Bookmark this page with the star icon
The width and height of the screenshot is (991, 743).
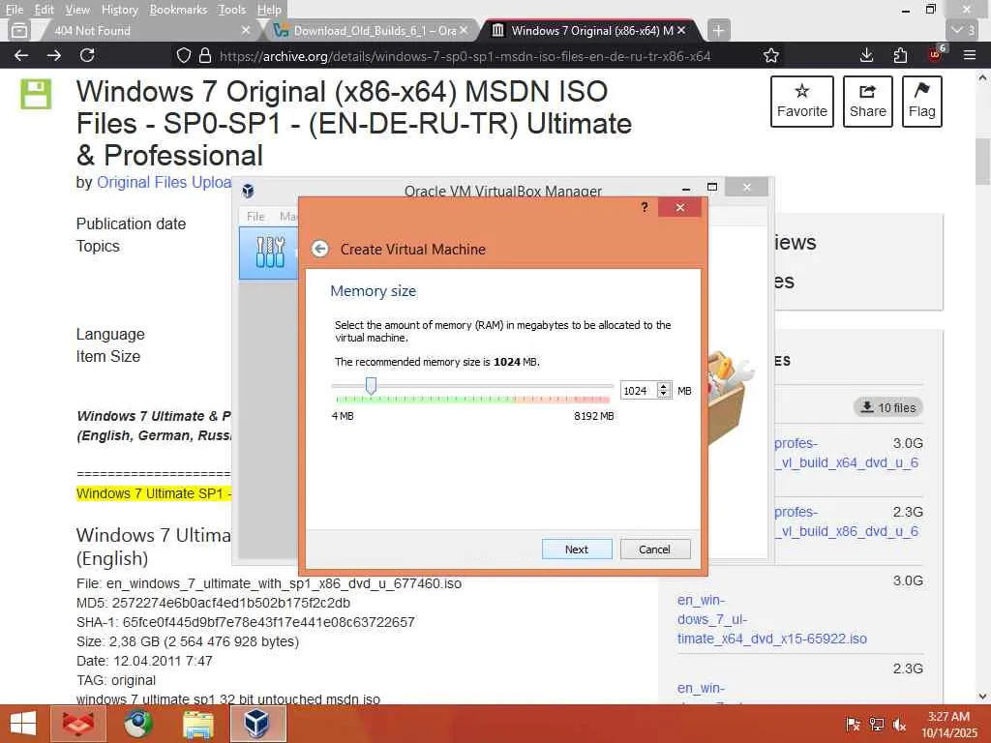[770, 55]
